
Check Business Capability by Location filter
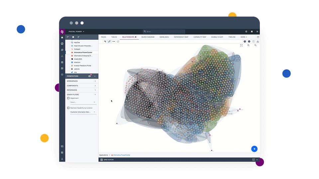(68, 108)
